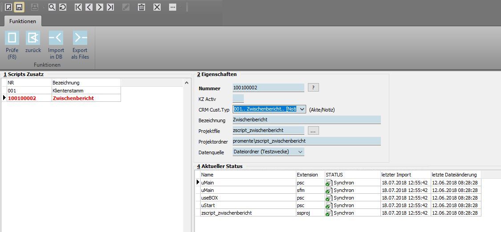Toggle the KZ Activ checkbox field
Screen dimensions: 501x232
(x=238, y=99)
